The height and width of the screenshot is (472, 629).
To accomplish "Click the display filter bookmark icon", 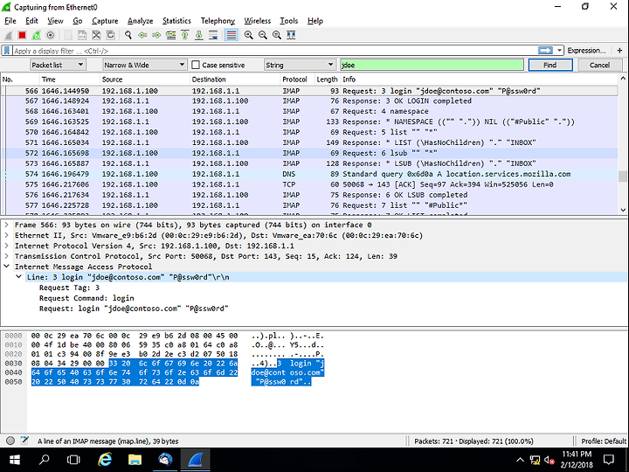I will 7,51.
